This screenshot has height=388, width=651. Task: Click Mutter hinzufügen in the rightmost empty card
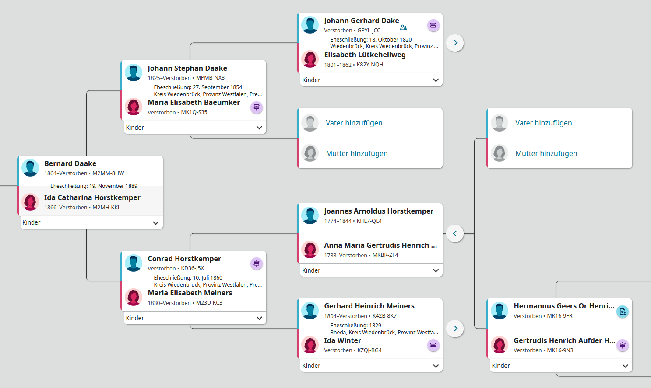(x=546, y=153)
